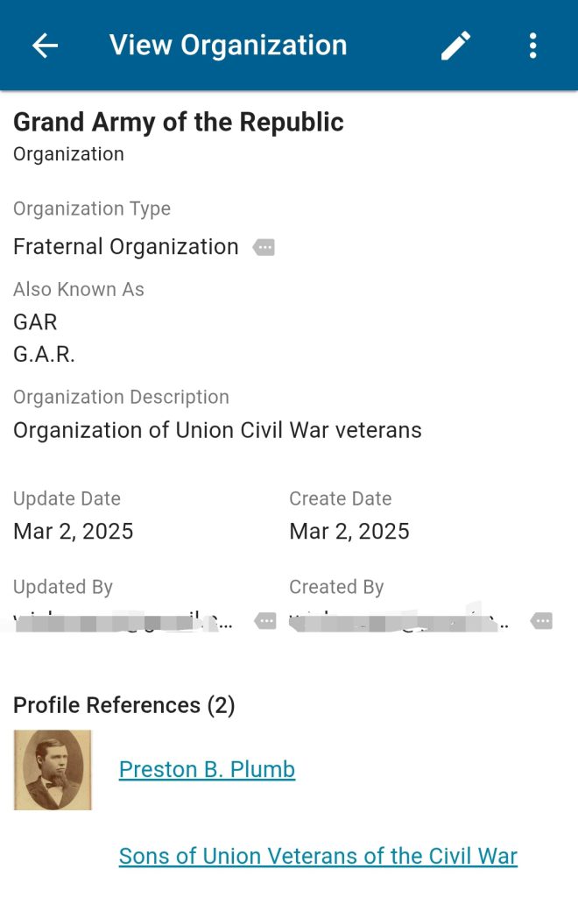Tap the G.A.R. alias text

(x=44, y=355)
